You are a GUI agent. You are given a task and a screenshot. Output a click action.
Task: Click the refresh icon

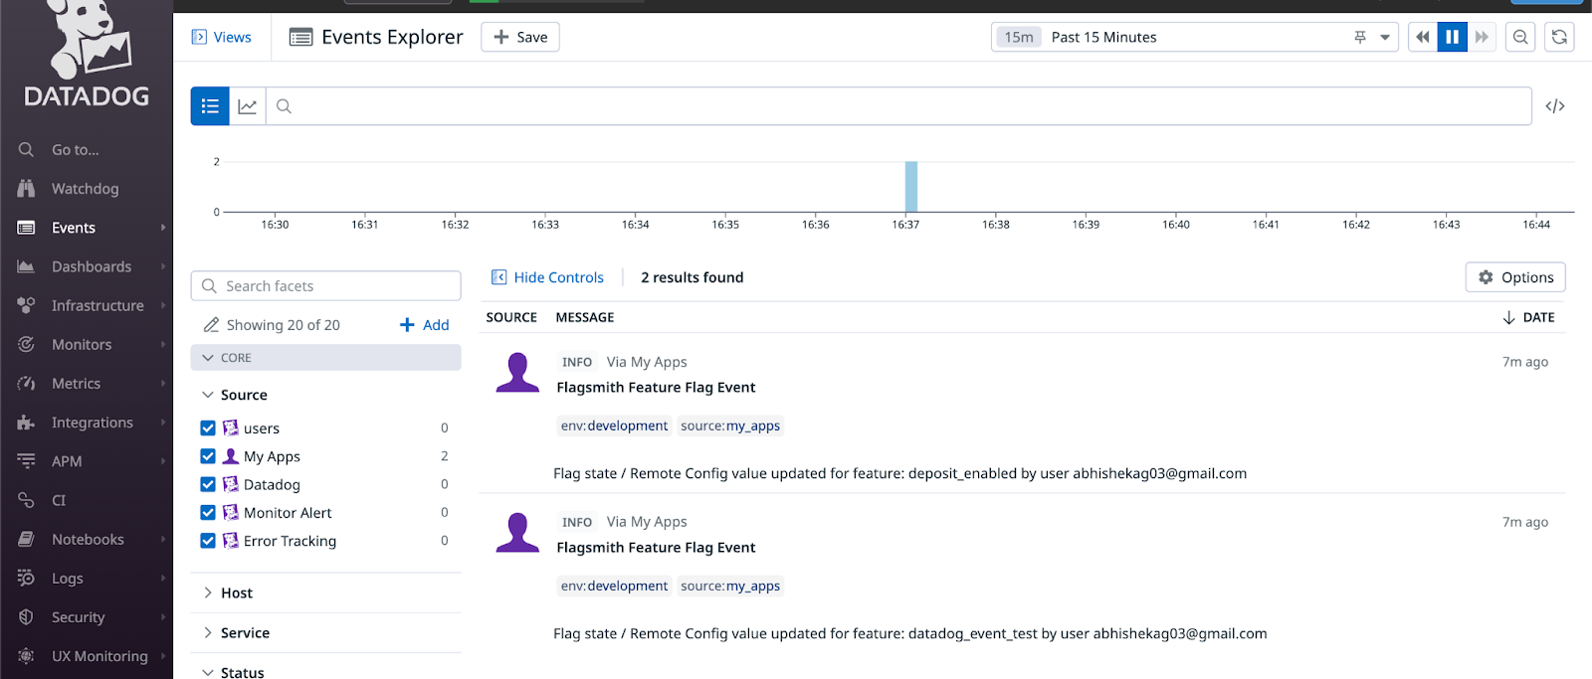point(1559,37)
